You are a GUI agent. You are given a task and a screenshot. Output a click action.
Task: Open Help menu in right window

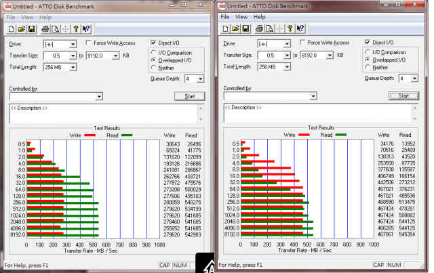click(x=259, y=17)
